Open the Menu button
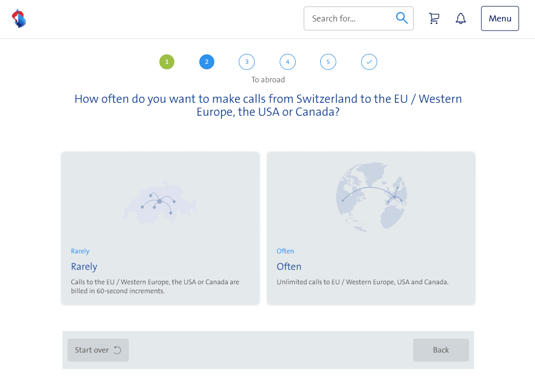Screen dimensions: 535x386 [500, 18]
